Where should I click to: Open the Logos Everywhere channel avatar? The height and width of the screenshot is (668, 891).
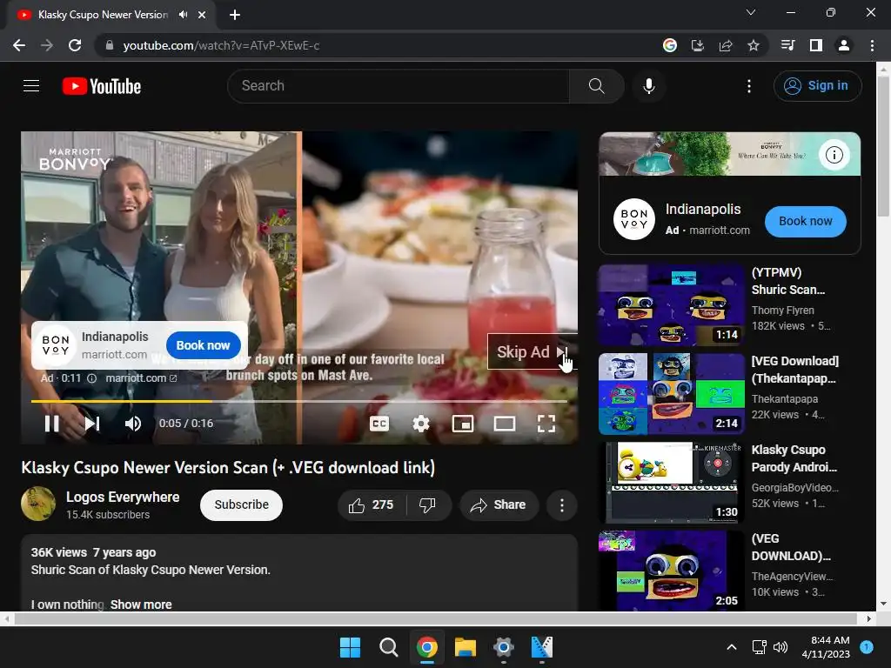point(38,504)
